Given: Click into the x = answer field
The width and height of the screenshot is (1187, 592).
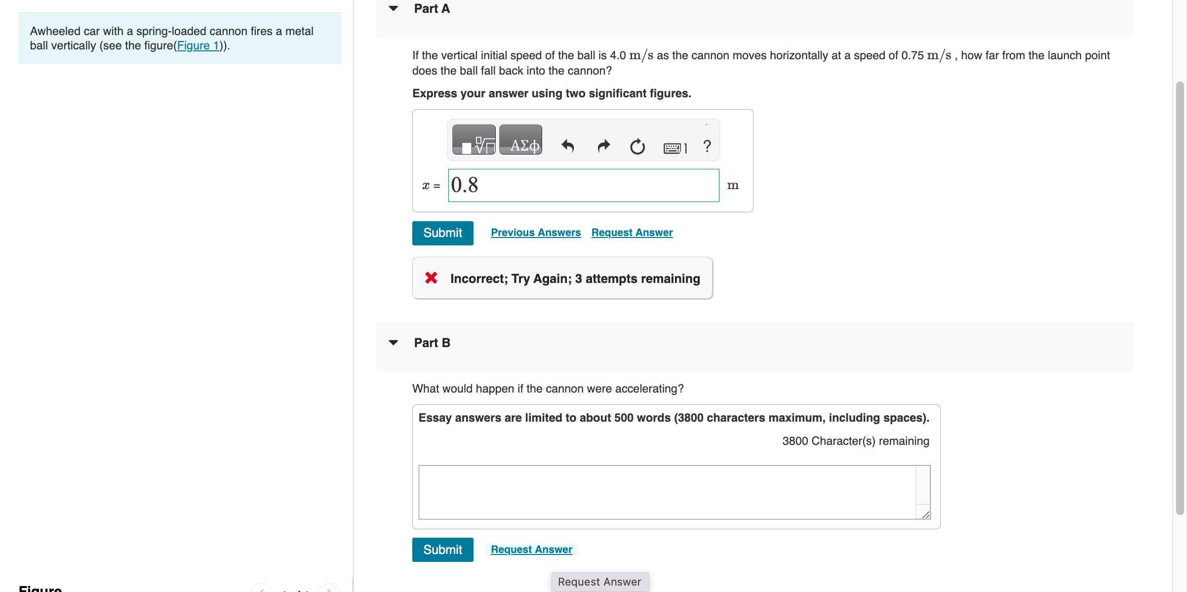Looking at the screenshot, I should click(x=583, y=185).
